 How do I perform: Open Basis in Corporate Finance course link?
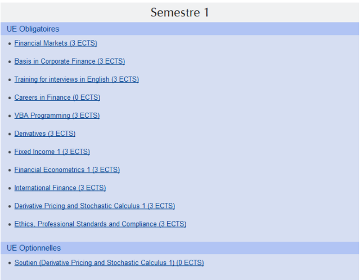[70, 61]
